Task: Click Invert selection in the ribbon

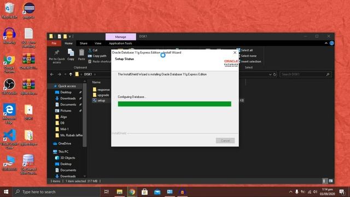Action: click(x=249, y=61)
